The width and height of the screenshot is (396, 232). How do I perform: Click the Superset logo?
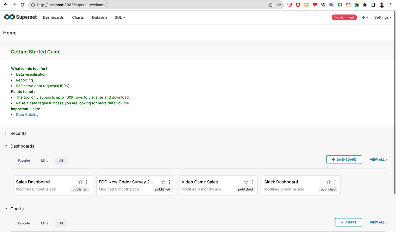point(20,17)
